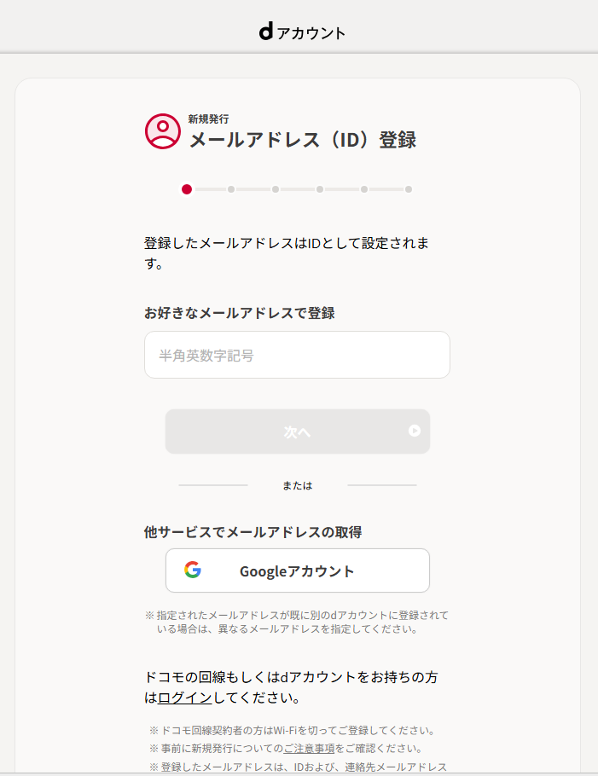This screenshot has height=776, width=598.
Task: Click the お好きなメールアドレスで登録 label
Action: click(x=240, y=313)
